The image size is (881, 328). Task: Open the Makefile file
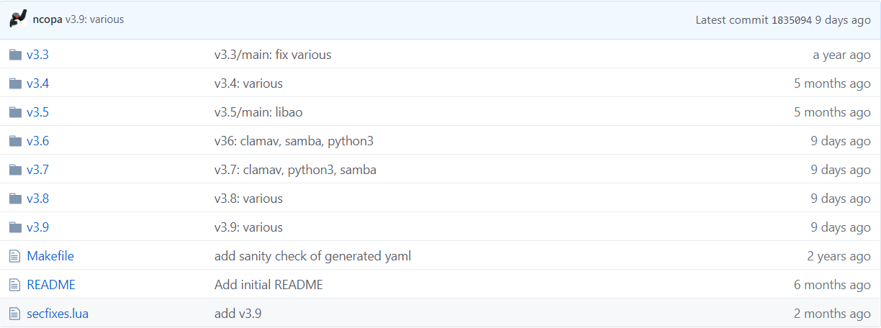coord(50,256)
